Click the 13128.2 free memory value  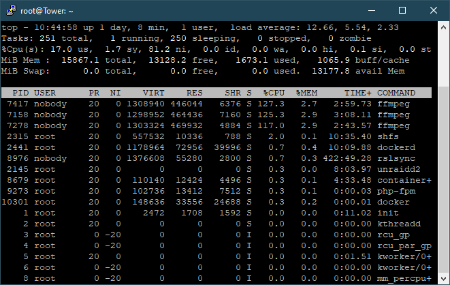click(167, 60)
